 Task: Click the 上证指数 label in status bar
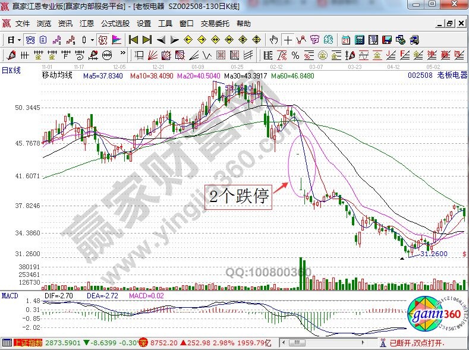(x=29, y=343)
